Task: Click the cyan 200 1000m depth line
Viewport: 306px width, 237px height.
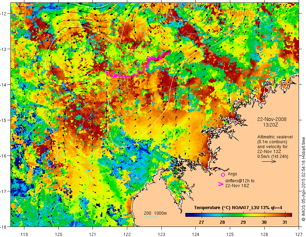Action: [151, 217]
